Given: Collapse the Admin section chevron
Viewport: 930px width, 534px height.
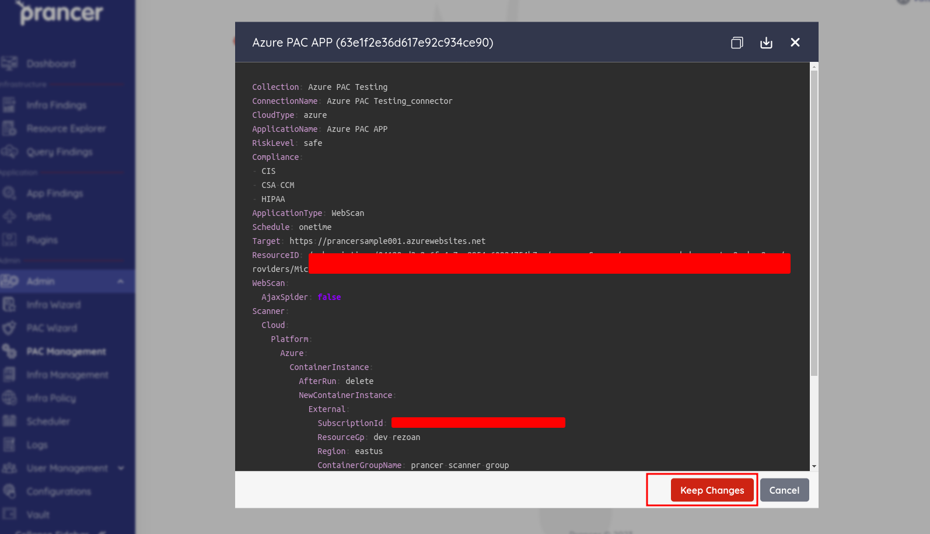Looking at the screenshot, I should tap(120, 281).
